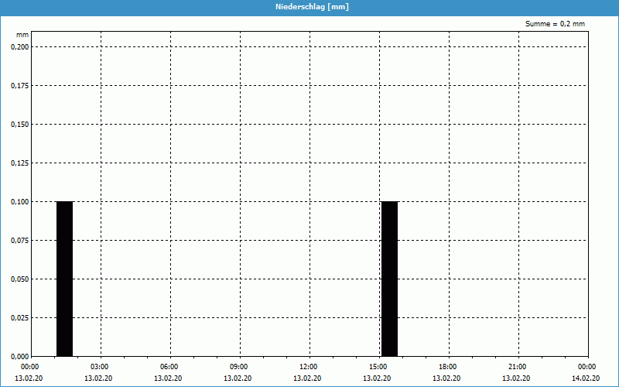The image size is (619, 387).
Task: Click the 0,075 y-axis value
Action: click(19, 240)
